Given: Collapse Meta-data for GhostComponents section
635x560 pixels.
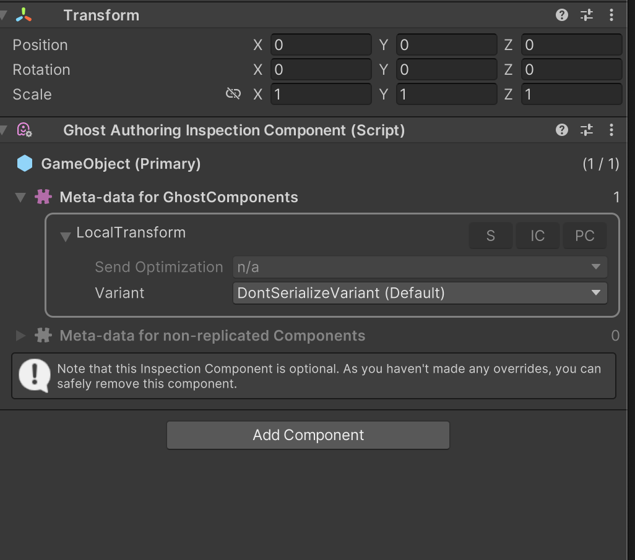Looking at the screenshot, I should [x=20, y=198].
